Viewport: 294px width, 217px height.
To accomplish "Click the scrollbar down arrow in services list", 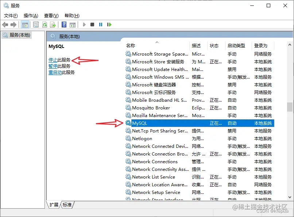I will [x=290, y=197].
